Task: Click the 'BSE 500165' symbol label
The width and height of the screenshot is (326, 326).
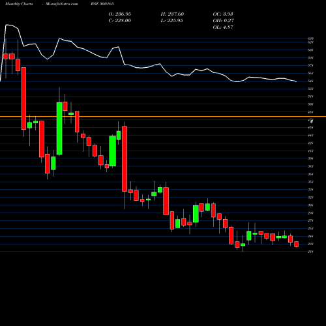Action: 102,4
